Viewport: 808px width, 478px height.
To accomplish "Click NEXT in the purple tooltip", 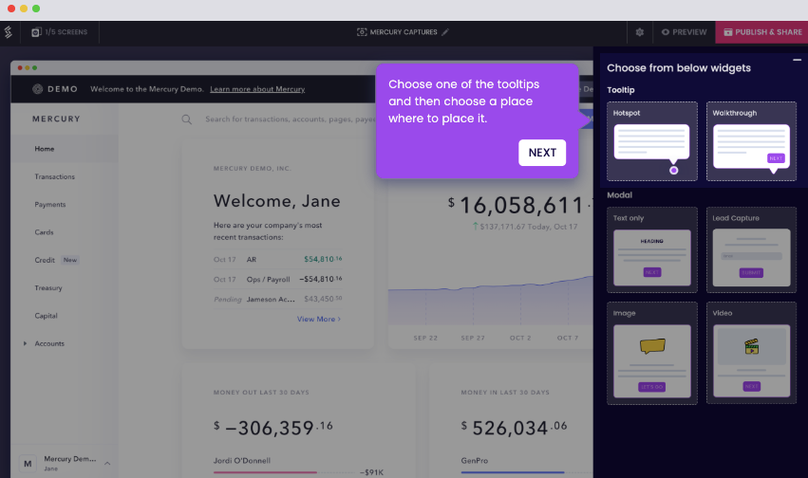I will pyautogui.click(x=542, y=153).
